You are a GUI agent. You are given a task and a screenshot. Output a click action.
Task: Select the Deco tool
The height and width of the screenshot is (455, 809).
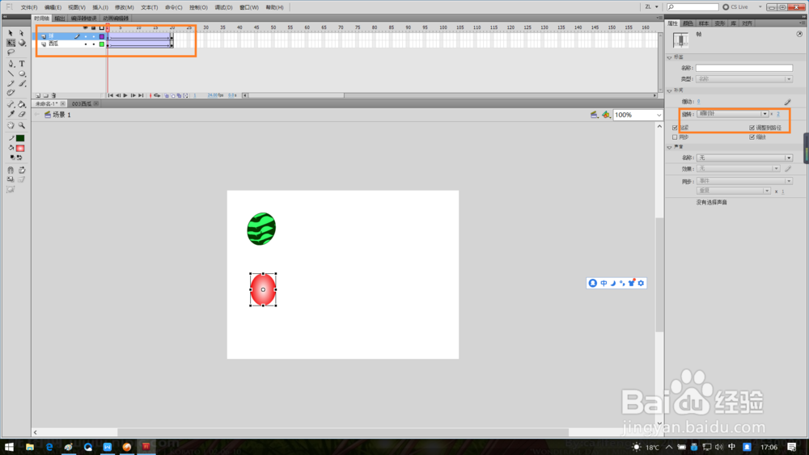pos(11,93)
